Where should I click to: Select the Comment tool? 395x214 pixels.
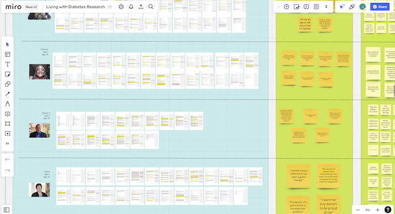(7, 114)
